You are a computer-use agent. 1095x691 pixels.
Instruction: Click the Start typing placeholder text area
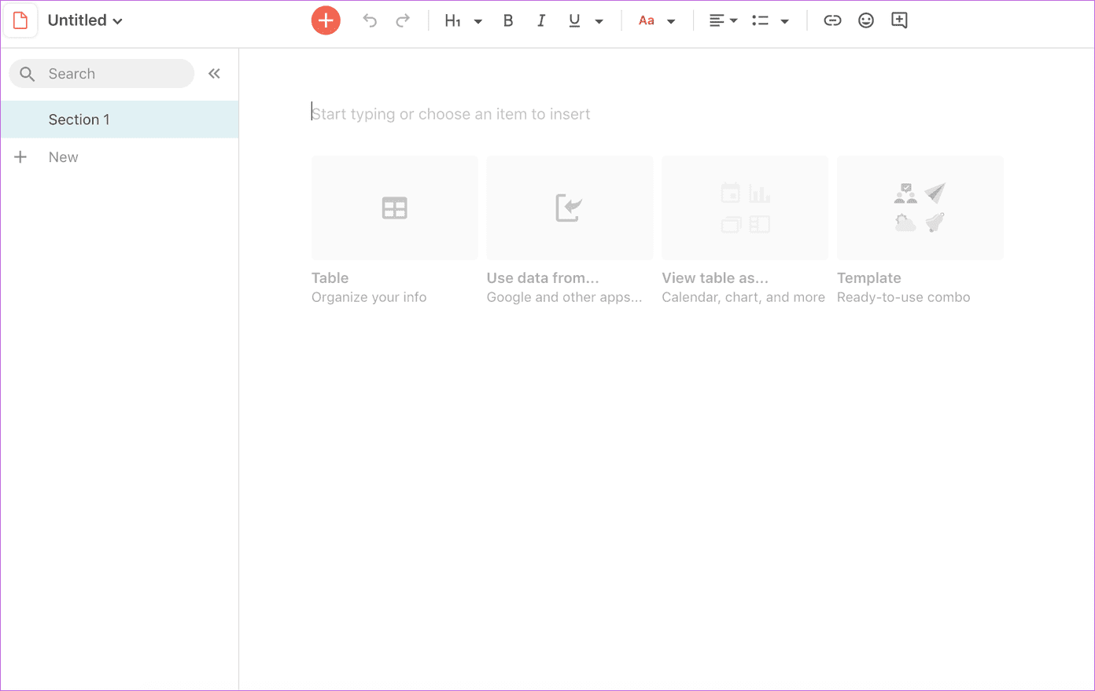tap(451, 114)
